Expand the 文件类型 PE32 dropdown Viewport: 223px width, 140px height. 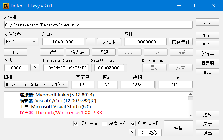tap(21, 42)
